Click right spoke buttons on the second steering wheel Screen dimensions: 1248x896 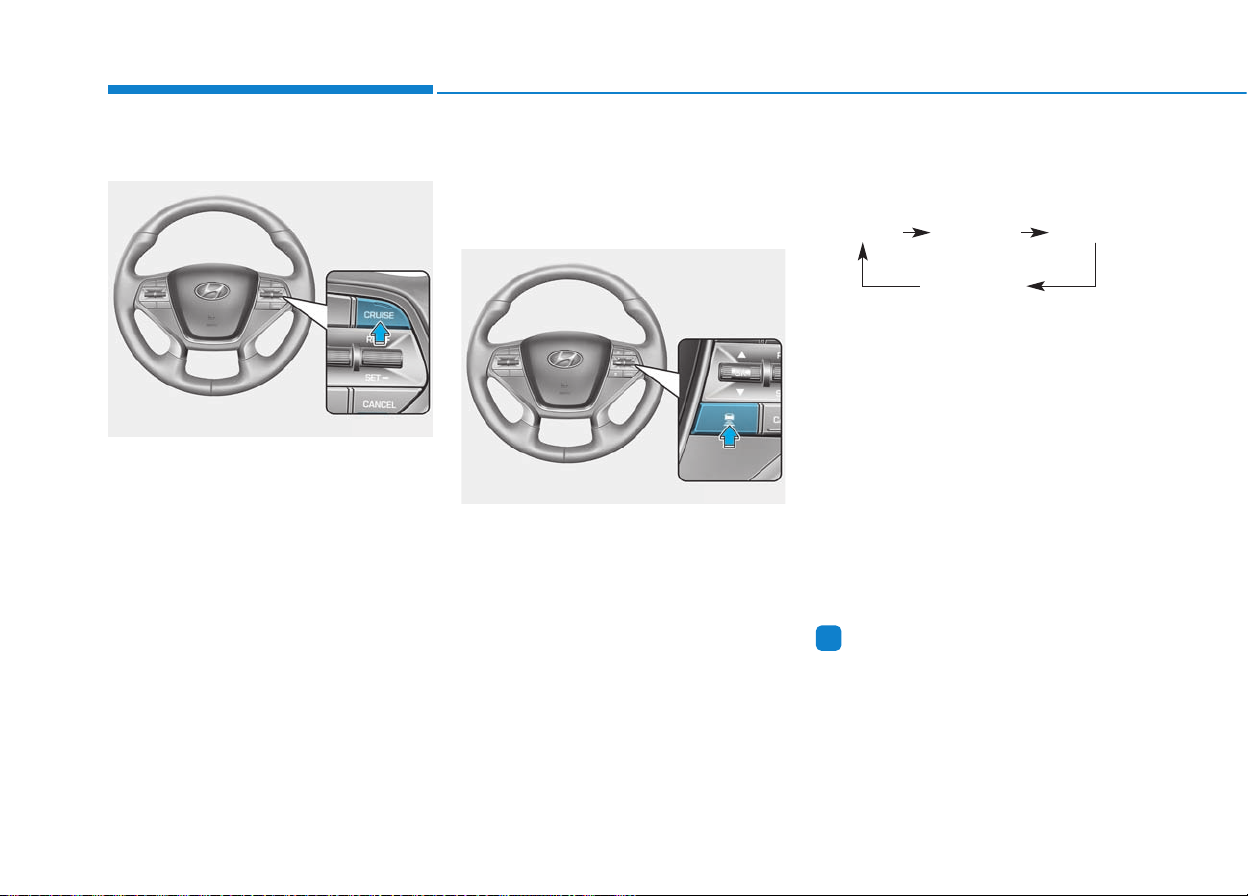point(623,365)
